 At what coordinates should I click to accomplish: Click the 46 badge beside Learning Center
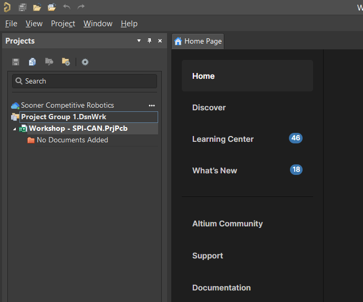click(x=296, y=138)
